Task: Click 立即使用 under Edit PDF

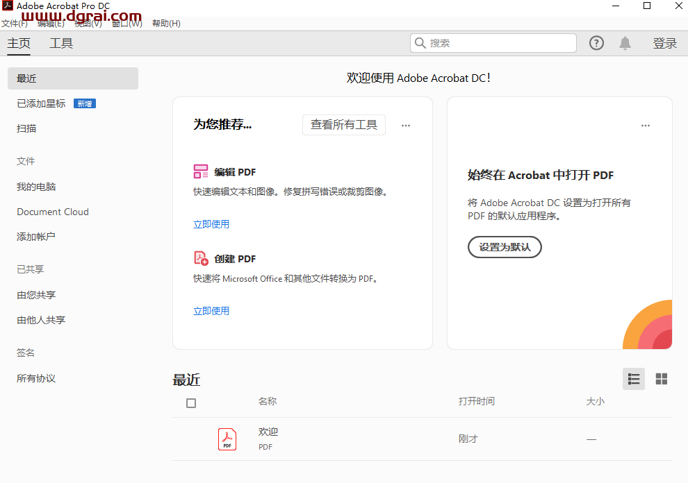Action: tap(211, 223)
